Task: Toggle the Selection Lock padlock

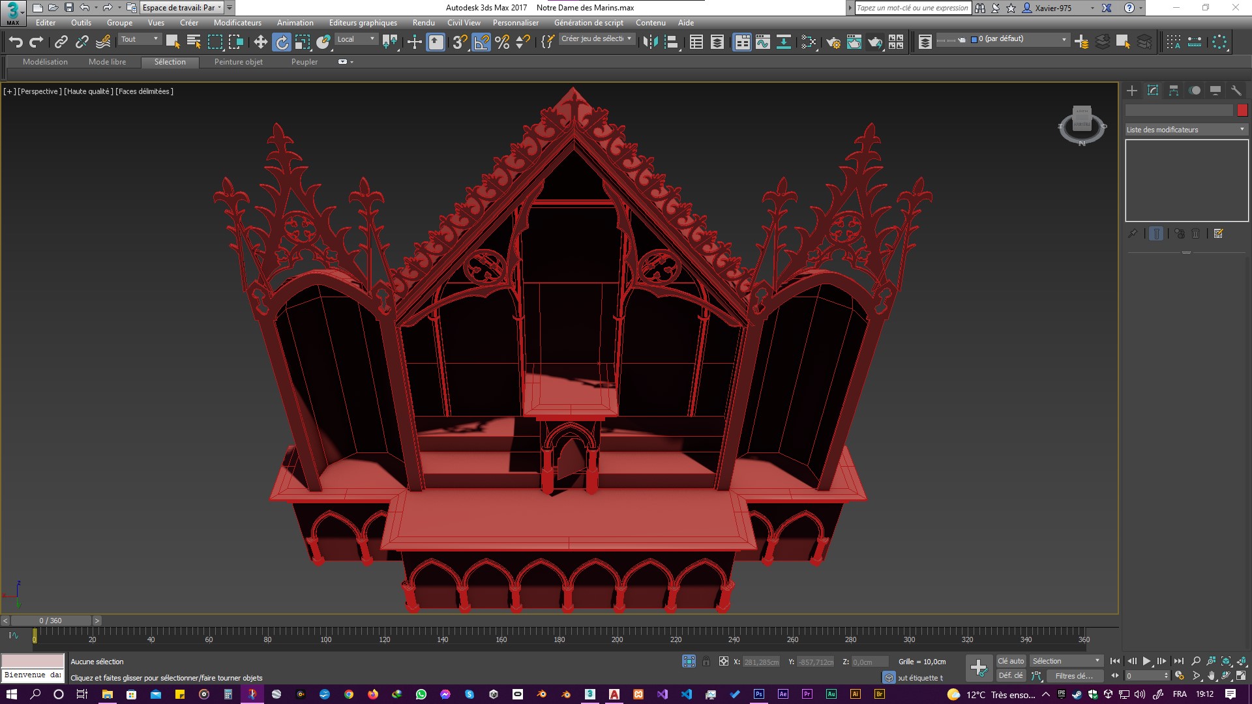Action: point(706,662)
